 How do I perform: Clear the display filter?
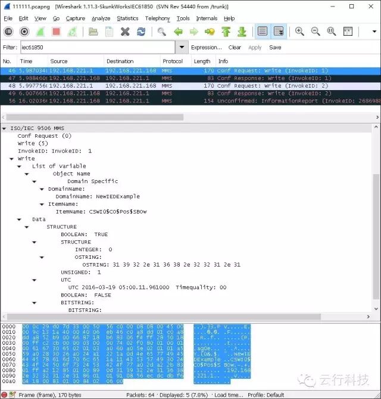click(235, 48)
